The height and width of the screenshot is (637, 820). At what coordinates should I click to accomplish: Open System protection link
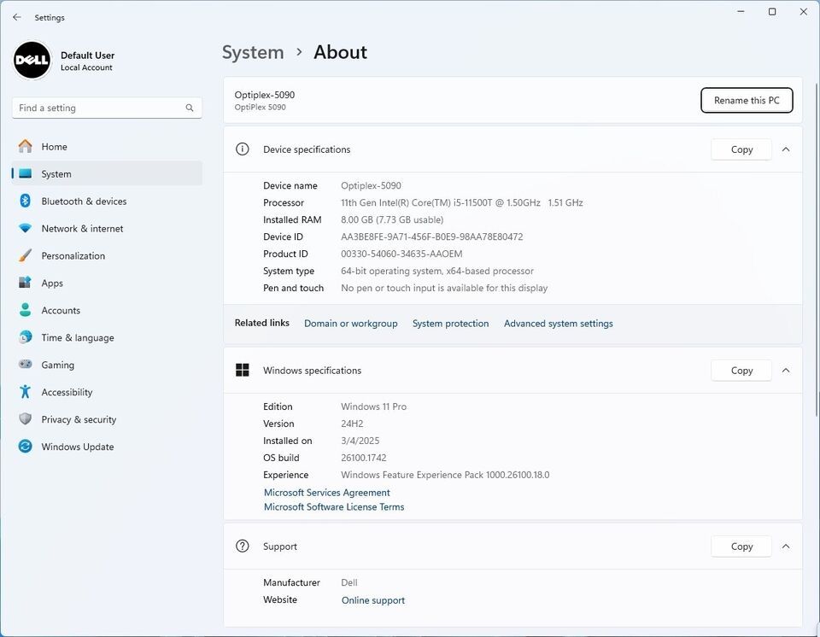[x=450, y=324]
